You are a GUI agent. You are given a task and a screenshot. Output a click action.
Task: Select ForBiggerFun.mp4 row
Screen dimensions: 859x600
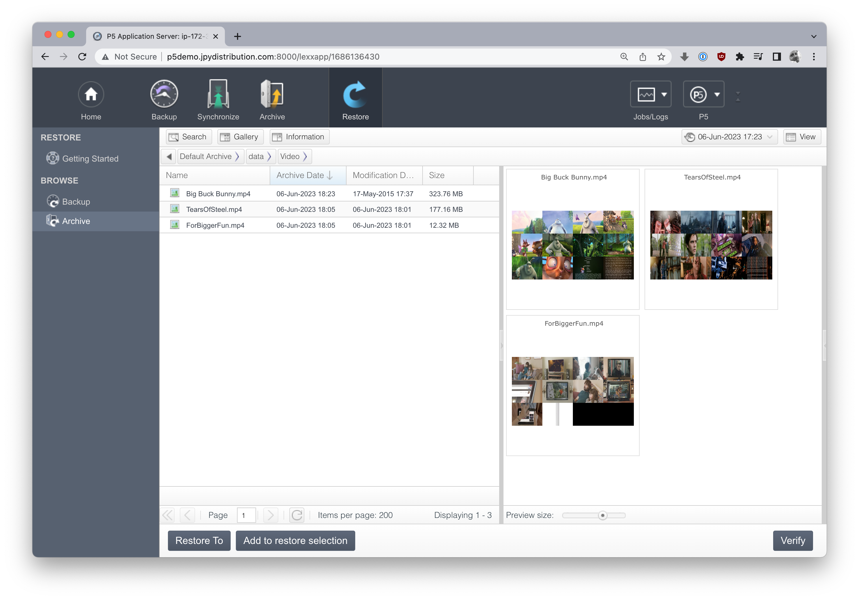pos(329,225)
